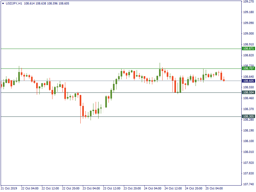Image resolution: width=256 pixels, height=192 pixels.
Task: Click the 23 Oct 04:00 time label
Action: click(91, 188)
